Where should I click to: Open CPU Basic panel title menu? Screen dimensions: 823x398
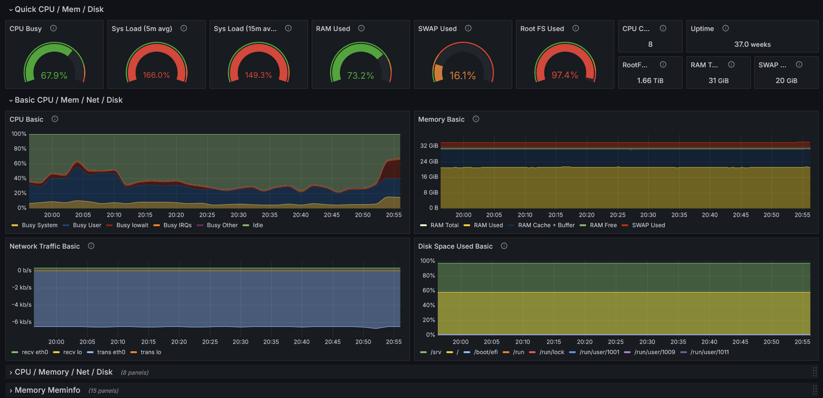click(x=26, y=119)
